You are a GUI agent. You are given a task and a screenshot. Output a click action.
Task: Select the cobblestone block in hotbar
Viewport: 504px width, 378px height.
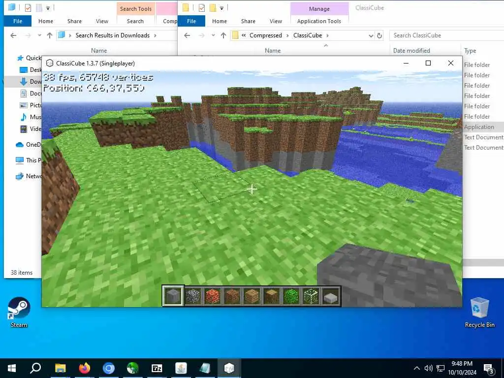click(x=193, y=296)
